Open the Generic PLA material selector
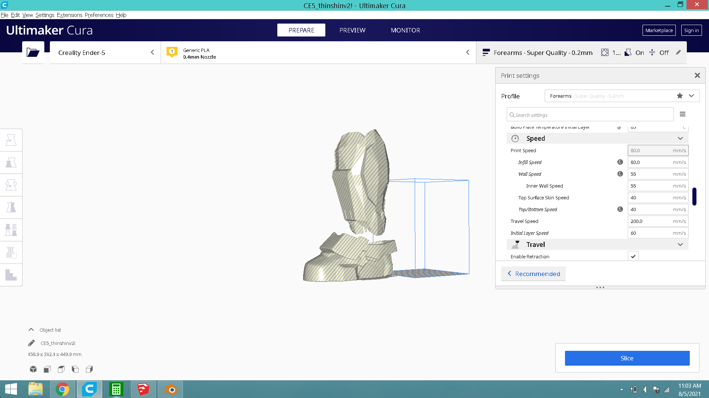709x398 pixels. [x=318, y=52]
